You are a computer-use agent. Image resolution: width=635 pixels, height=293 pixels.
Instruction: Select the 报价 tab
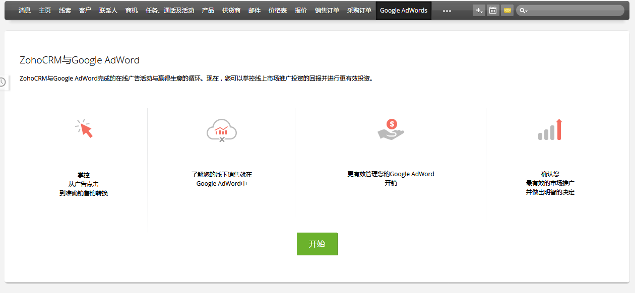click(x=301, y=10)
